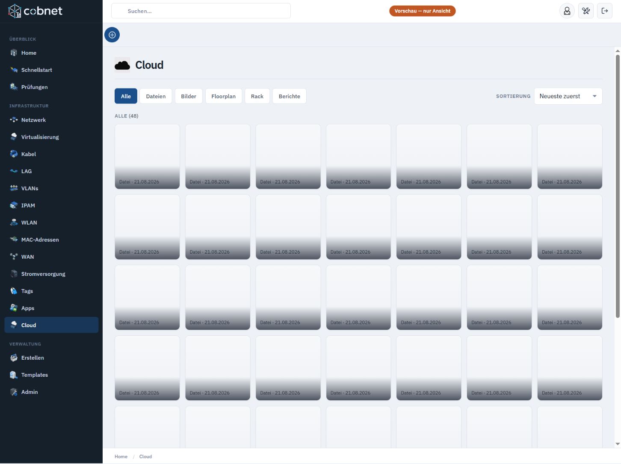
Task: Click the Kabel sidebar entry
Action: coord(51,154)
